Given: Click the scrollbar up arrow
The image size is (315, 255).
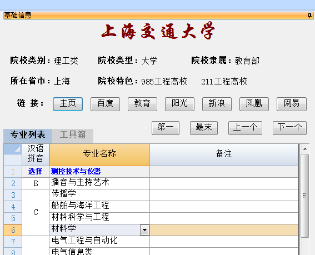Looking at the screenshot, I should (x=305, y=149).
